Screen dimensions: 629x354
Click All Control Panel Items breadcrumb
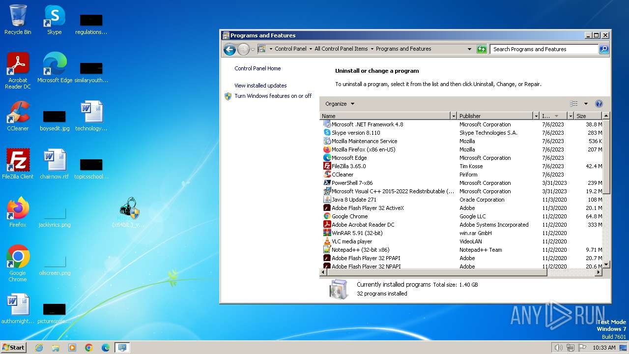click(x=341, y=49)
